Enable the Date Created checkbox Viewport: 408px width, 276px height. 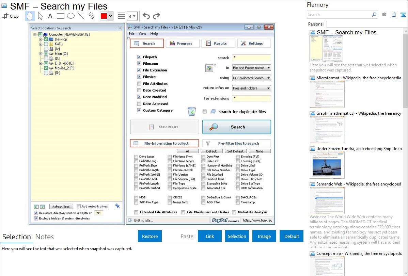pos(139,90)
